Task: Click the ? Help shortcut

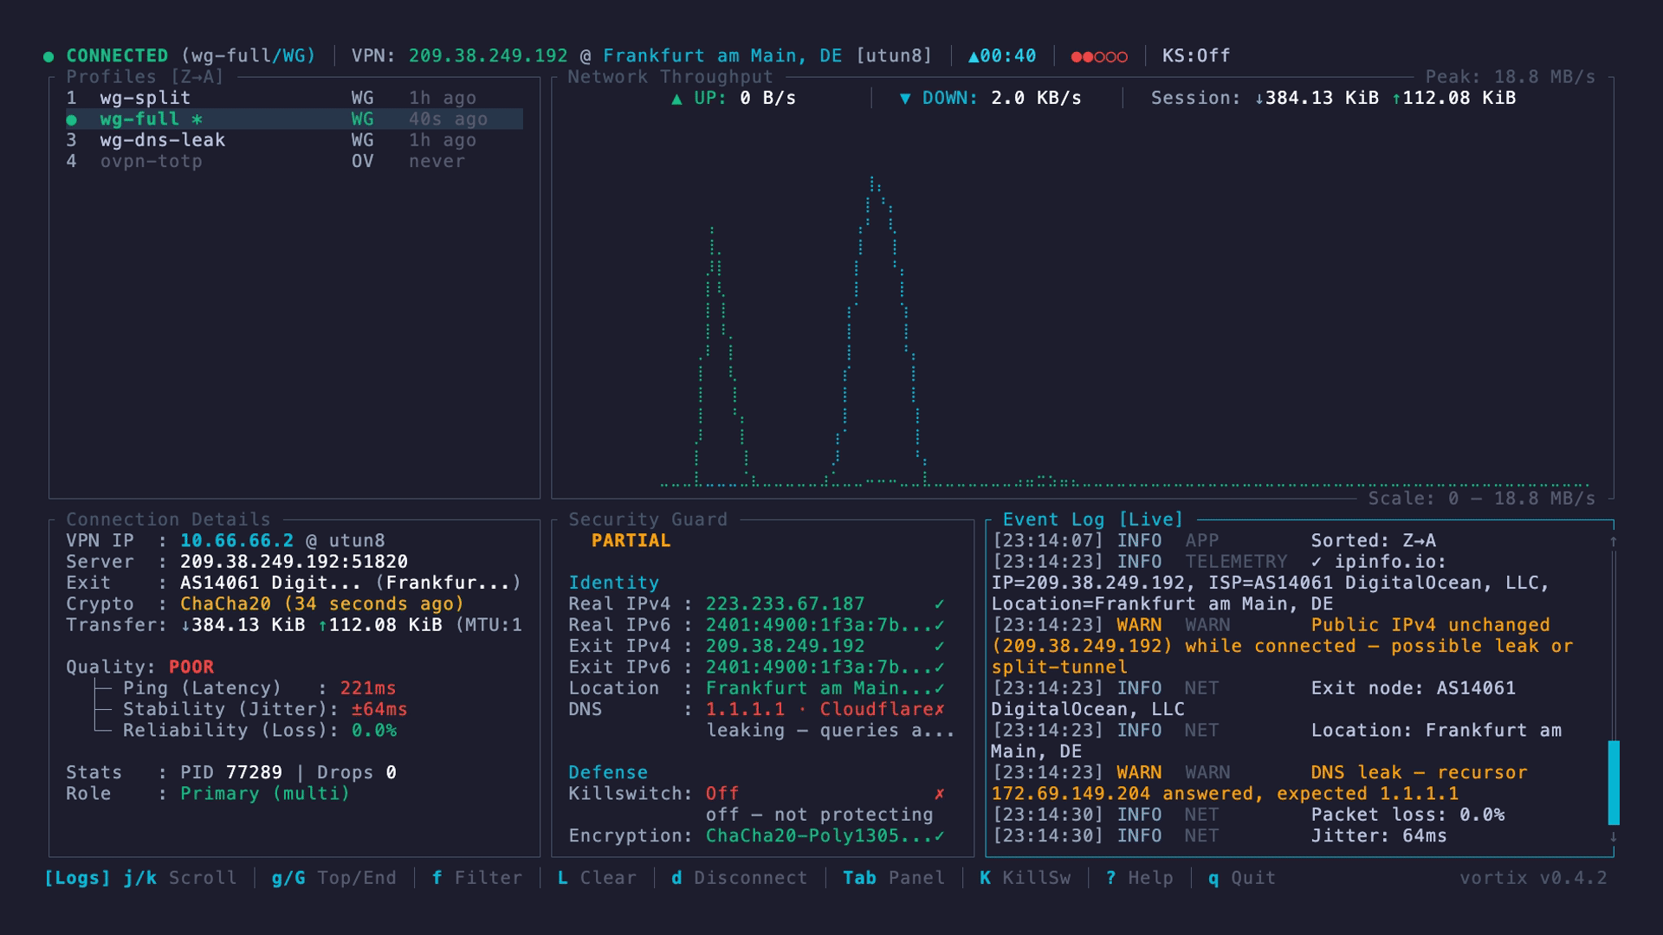Action: 1139,878
